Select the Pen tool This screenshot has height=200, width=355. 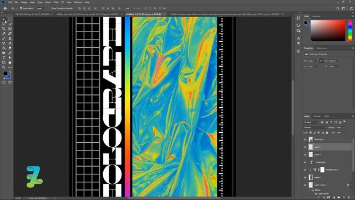[x=10, y=53]
